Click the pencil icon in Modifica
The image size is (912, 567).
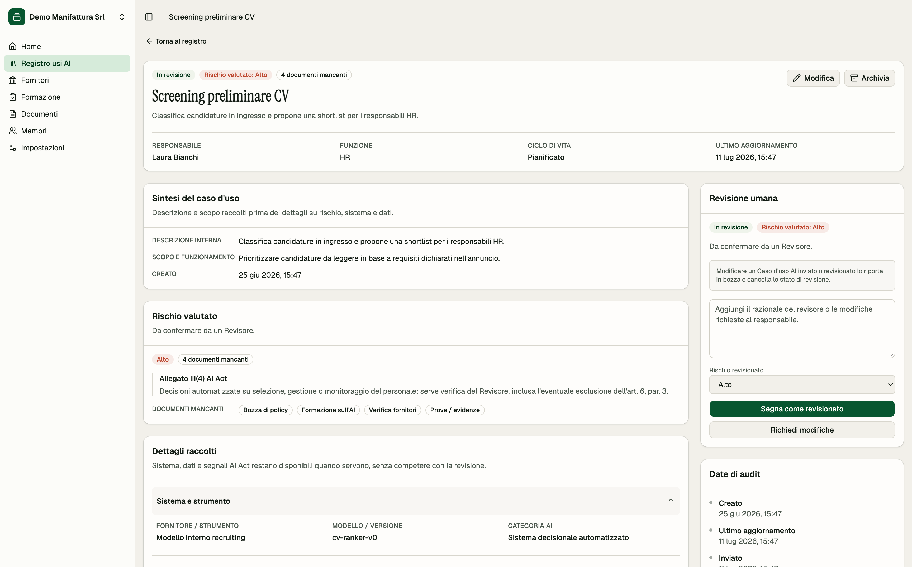click(x=796, y=78)
